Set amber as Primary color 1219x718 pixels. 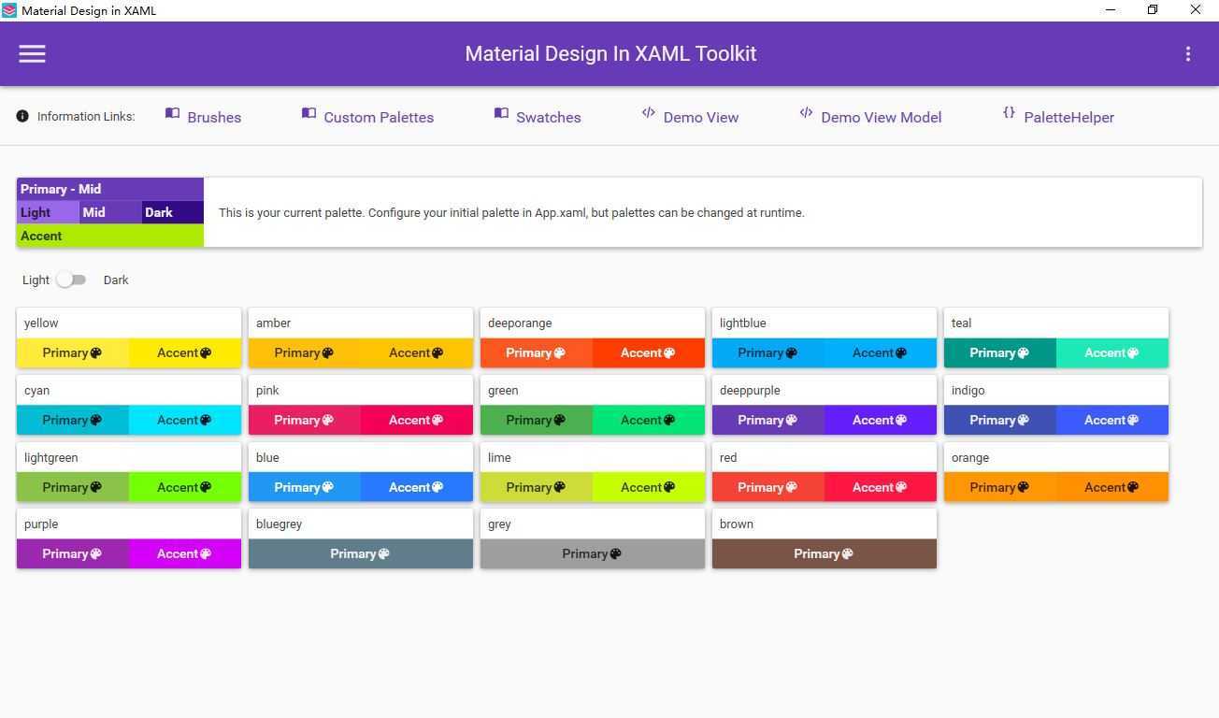click(x=305, y=352)
